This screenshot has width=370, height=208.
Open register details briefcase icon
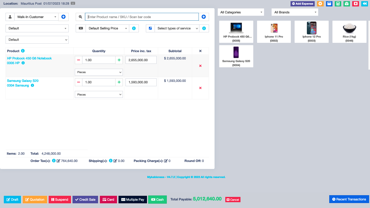346,4
